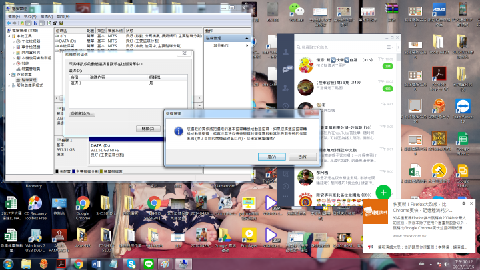Click the Forward arrow in Computer Management toolbar

click(15, 23)
